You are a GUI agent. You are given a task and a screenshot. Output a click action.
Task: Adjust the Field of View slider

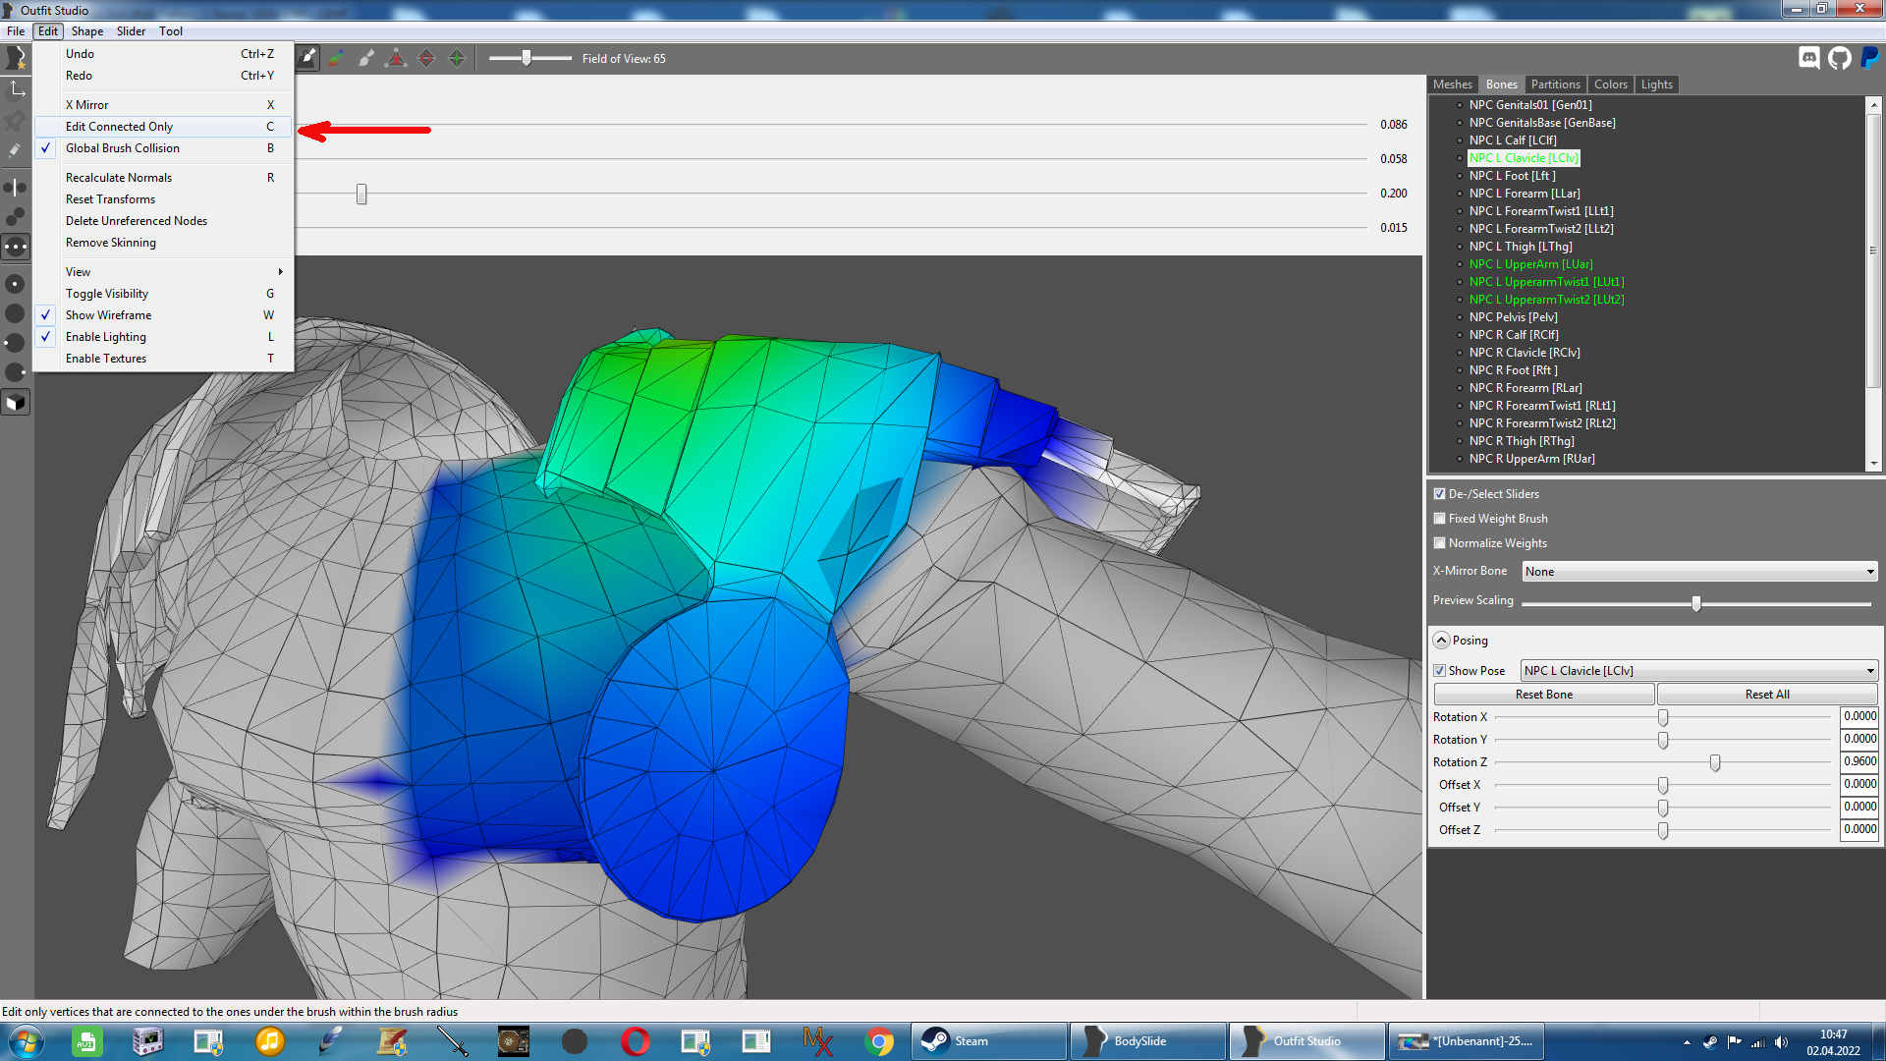[x=527, y=58]
